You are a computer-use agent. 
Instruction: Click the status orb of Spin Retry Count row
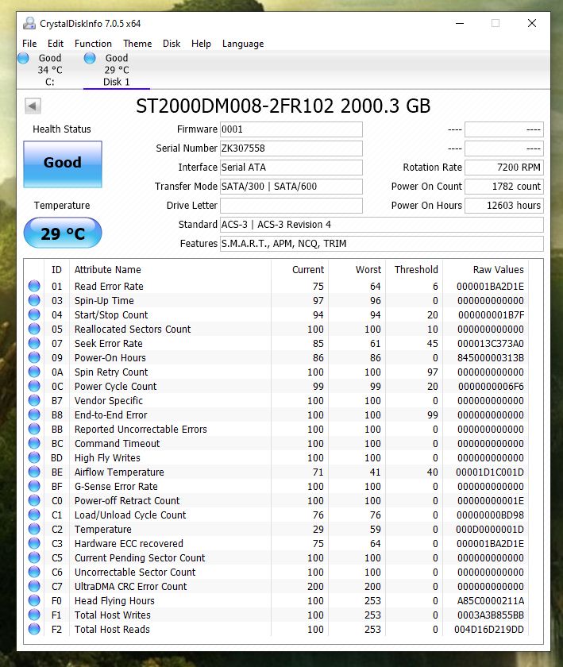point(34,372)
